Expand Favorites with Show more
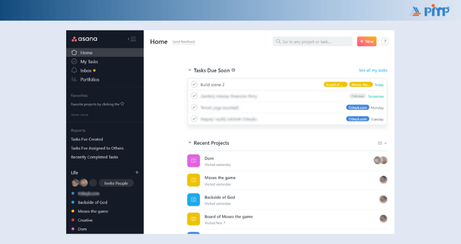The image size is (461, 244). coord(79,114)
